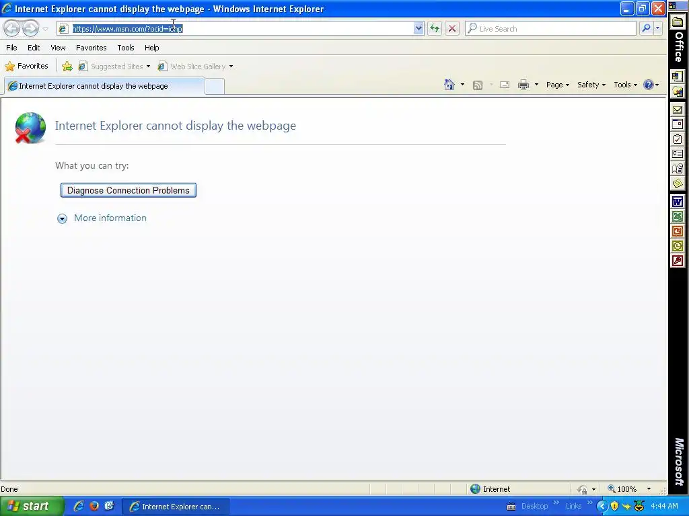Open the zoom level dropdown arrow

coord(649,489)
